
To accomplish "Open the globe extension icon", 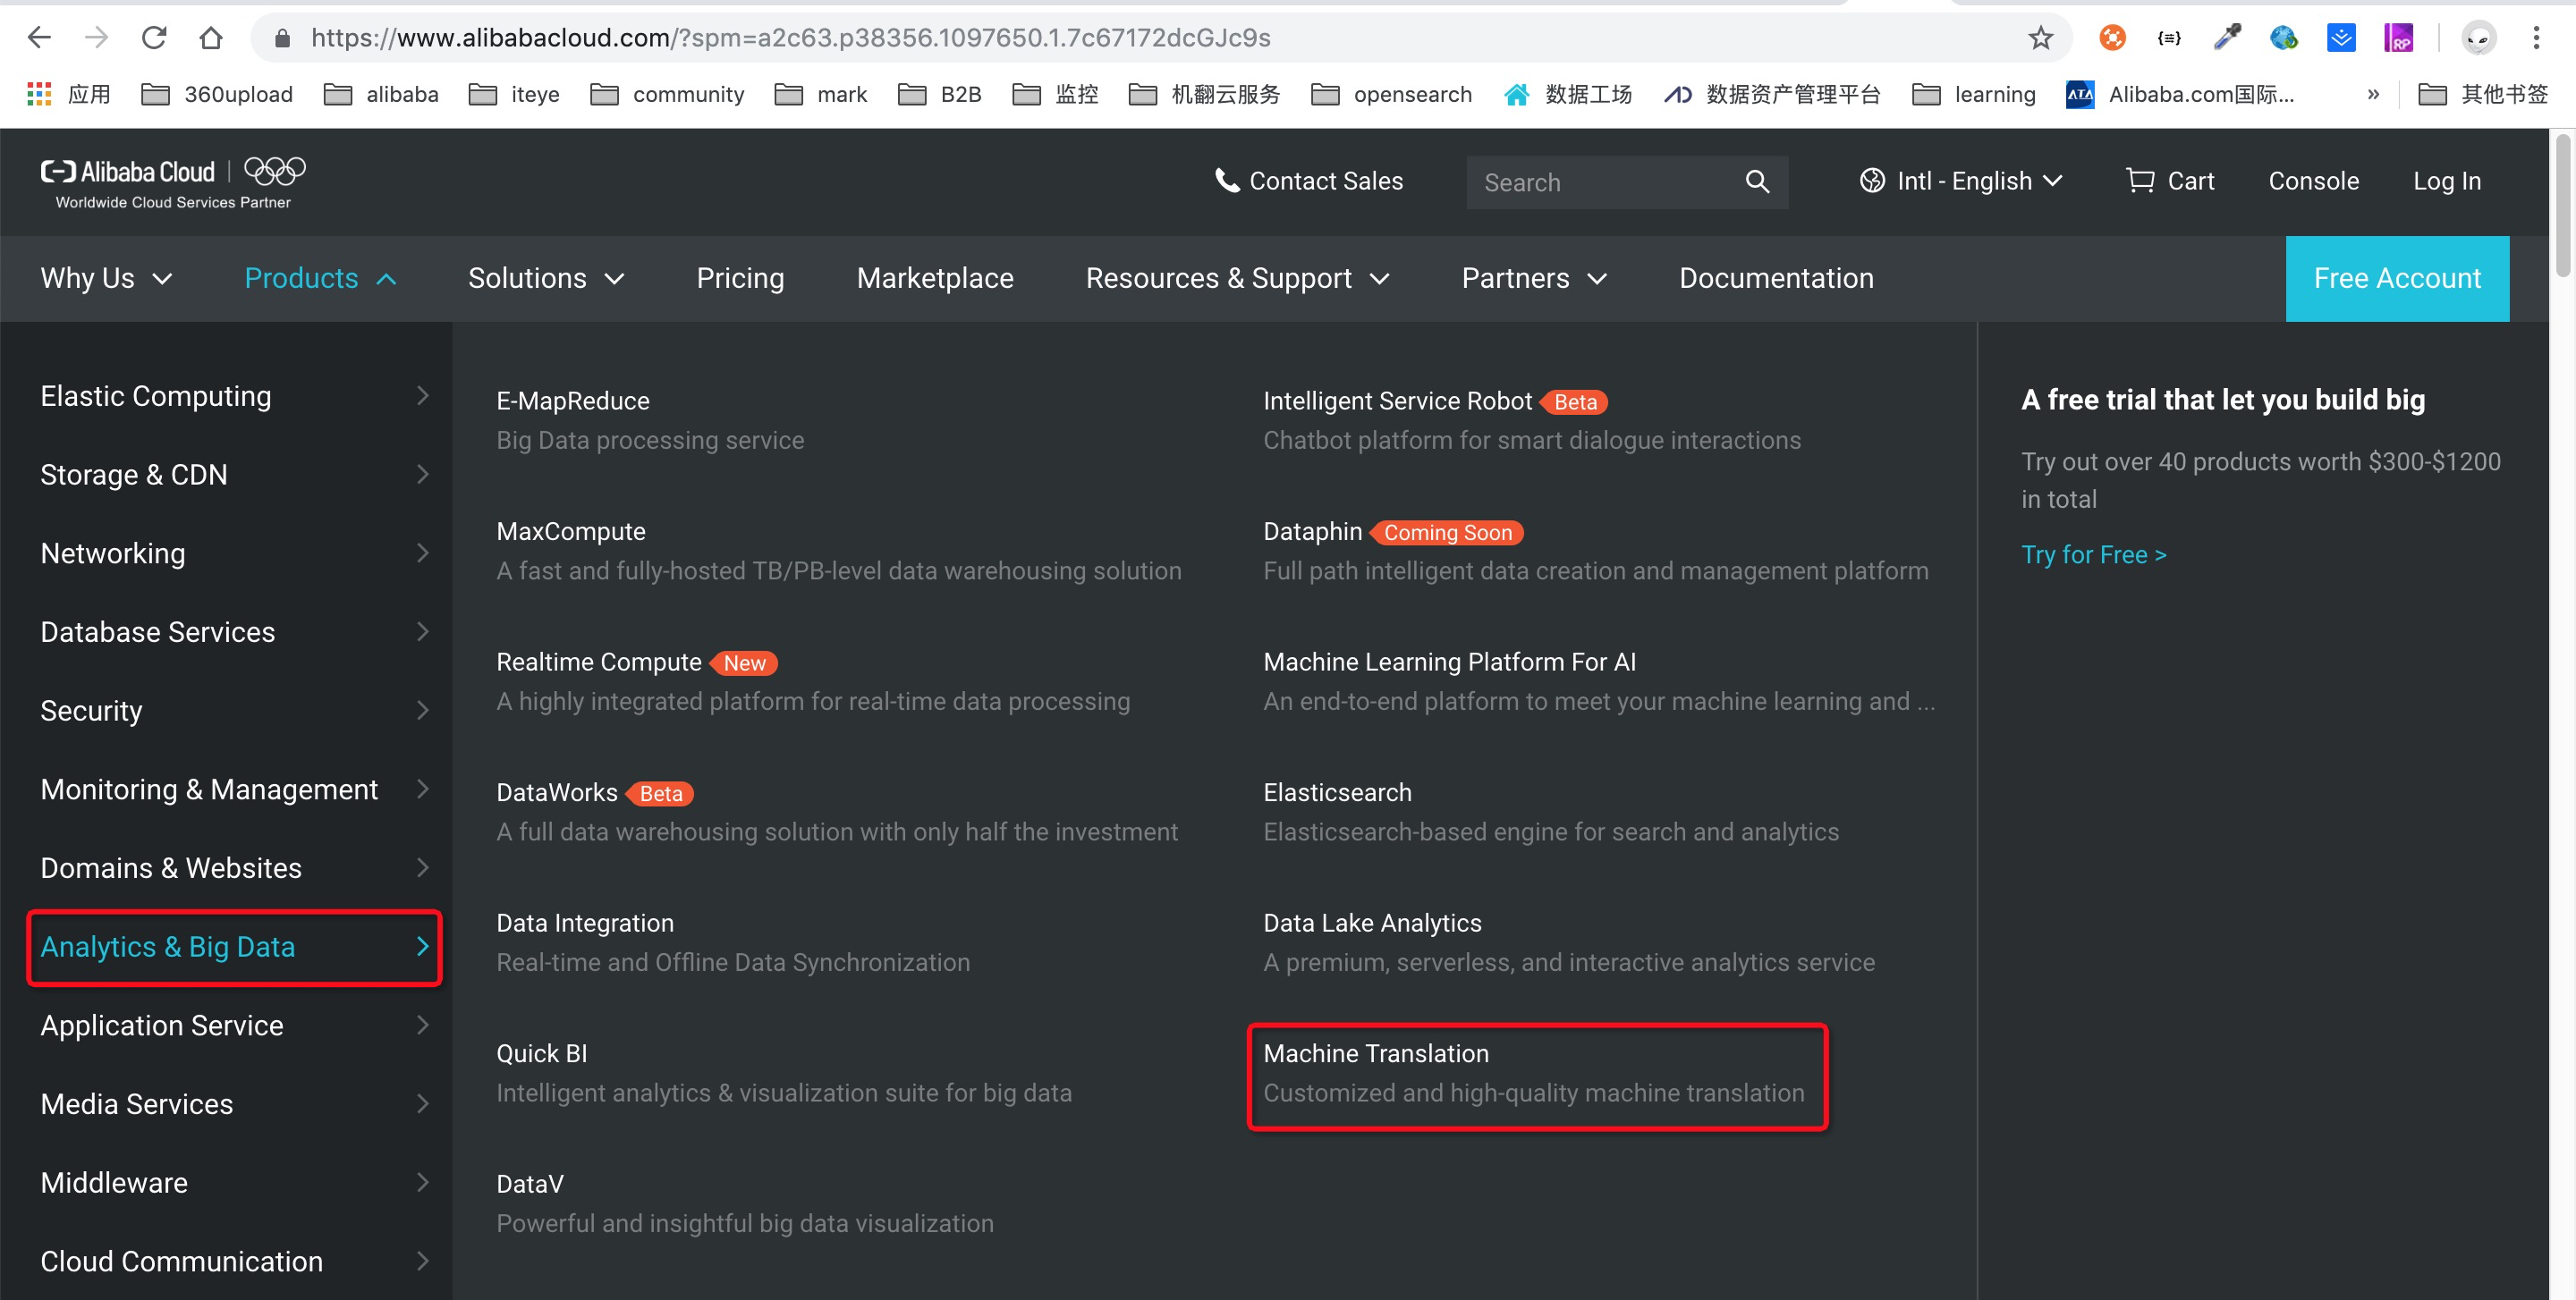I will click(2284, 38).
